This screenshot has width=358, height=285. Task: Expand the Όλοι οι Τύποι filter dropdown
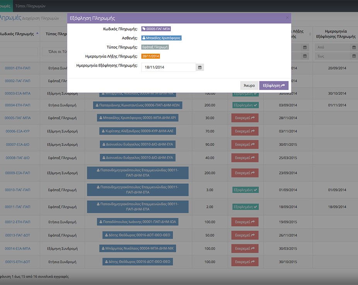pos(55,52)
